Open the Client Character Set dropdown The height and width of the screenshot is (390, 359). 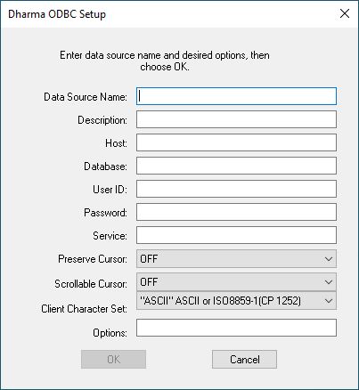[236, 301]
